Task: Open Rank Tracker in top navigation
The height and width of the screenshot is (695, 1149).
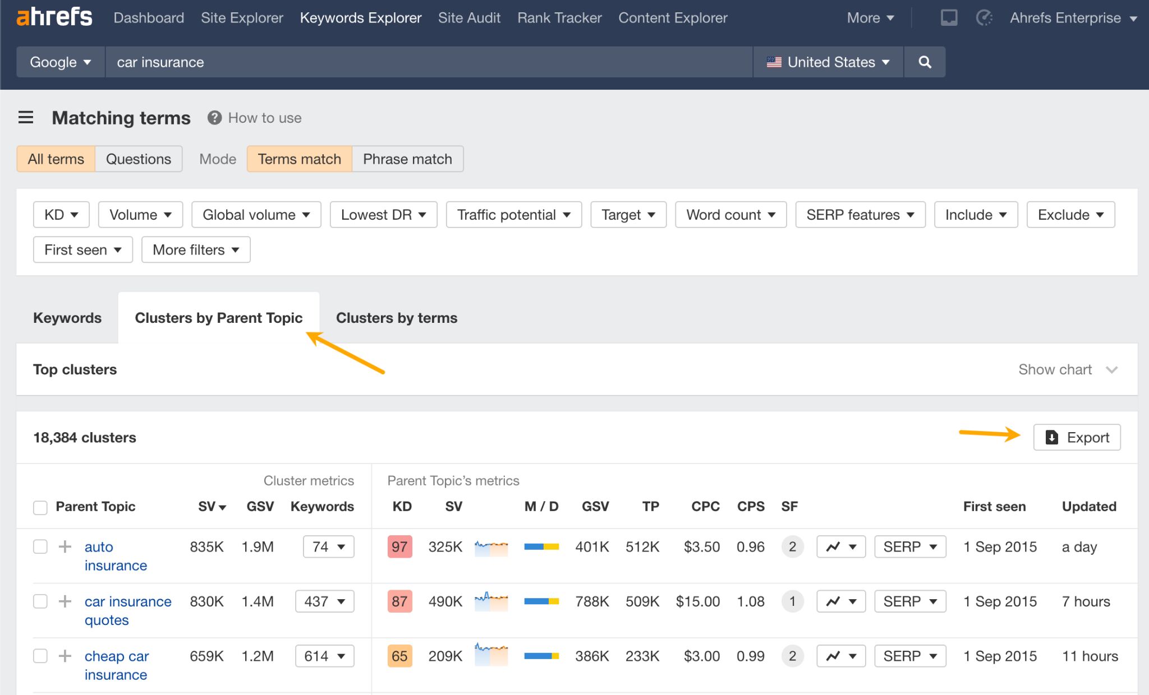Action: (559, 18)
